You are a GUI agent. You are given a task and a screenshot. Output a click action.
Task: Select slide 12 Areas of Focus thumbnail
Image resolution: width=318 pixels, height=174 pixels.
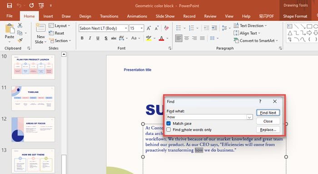tap(33, 130)
